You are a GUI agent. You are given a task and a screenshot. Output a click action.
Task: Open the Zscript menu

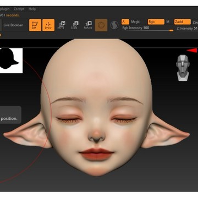coord(19,9)
